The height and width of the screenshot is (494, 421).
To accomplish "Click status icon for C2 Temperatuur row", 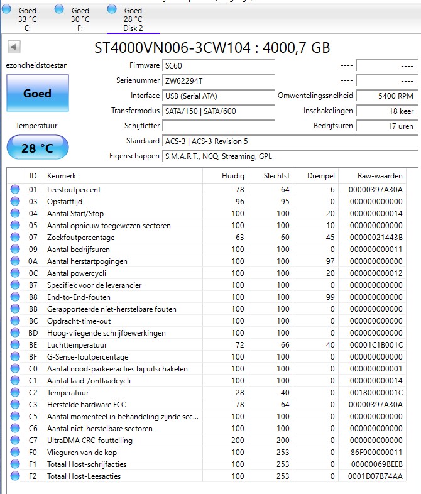I will (x=15, y=393).
